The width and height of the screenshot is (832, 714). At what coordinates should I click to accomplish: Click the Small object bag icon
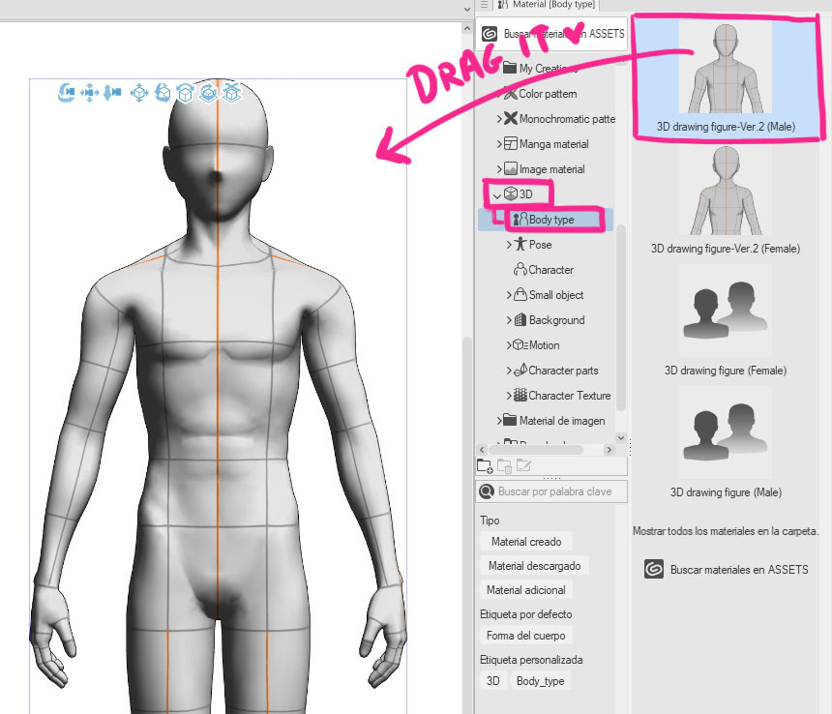pos(520,294)
